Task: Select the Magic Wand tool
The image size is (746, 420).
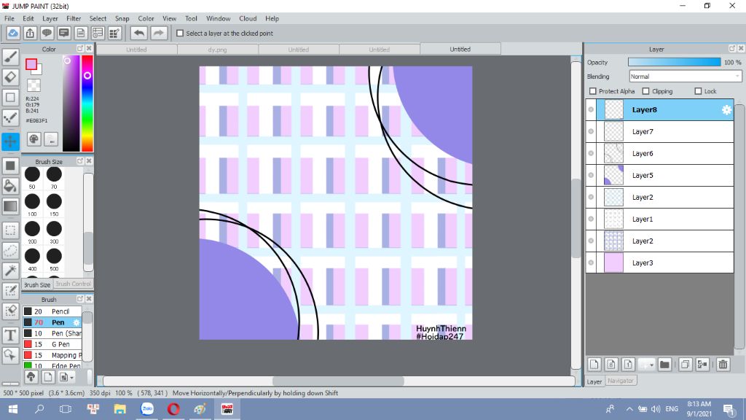Action: point(10,271)
